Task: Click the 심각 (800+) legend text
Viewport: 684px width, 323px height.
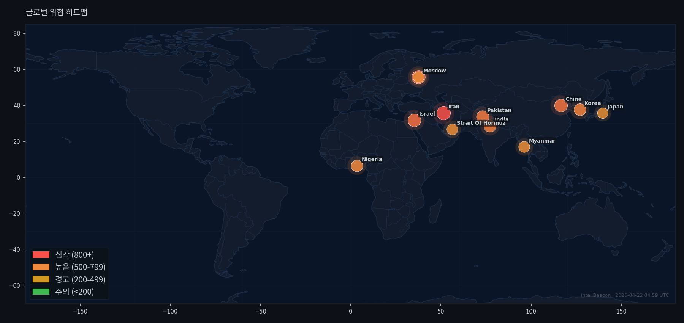Action: click(x=74, y=255)
